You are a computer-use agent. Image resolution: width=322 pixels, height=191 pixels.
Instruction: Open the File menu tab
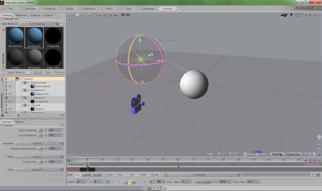click(11, 9)
